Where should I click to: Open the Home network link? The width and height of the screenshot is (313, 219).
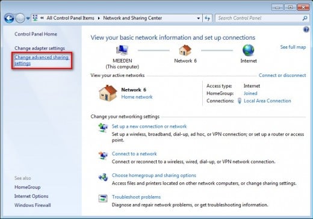(137, 97)
